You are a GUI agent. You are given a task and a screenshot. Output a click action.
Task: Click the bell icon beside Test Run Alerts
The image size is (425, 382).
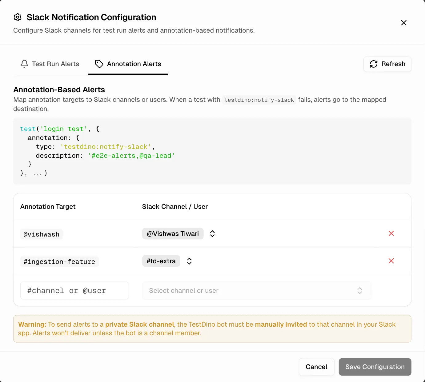pyautogui.click(x=24, y=64)
